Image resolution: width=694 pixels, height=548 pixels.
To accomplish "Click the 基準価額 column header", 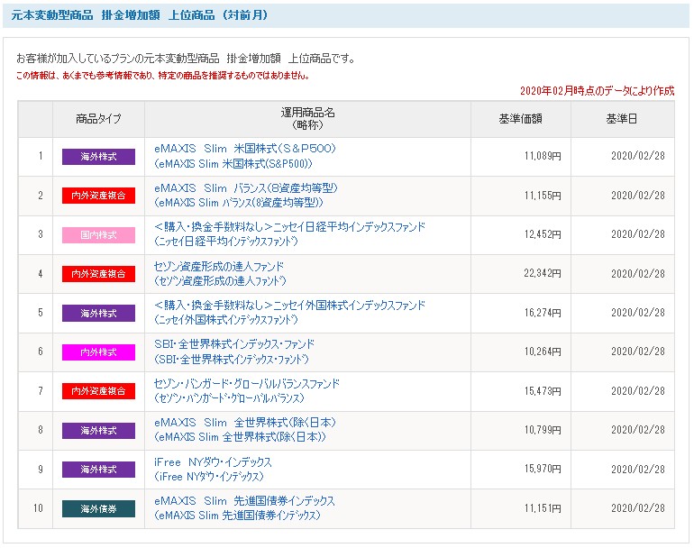I will pos(521,119).
